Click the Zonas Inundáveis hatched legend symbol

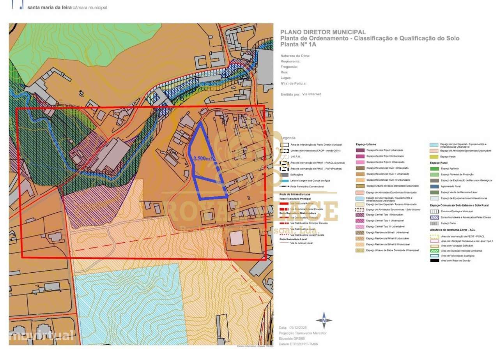click(x=434, y=217)
